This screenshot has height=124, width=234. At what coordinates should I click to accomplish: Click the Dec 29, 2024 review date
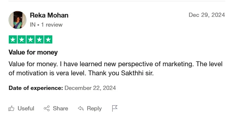pos(207,15)
